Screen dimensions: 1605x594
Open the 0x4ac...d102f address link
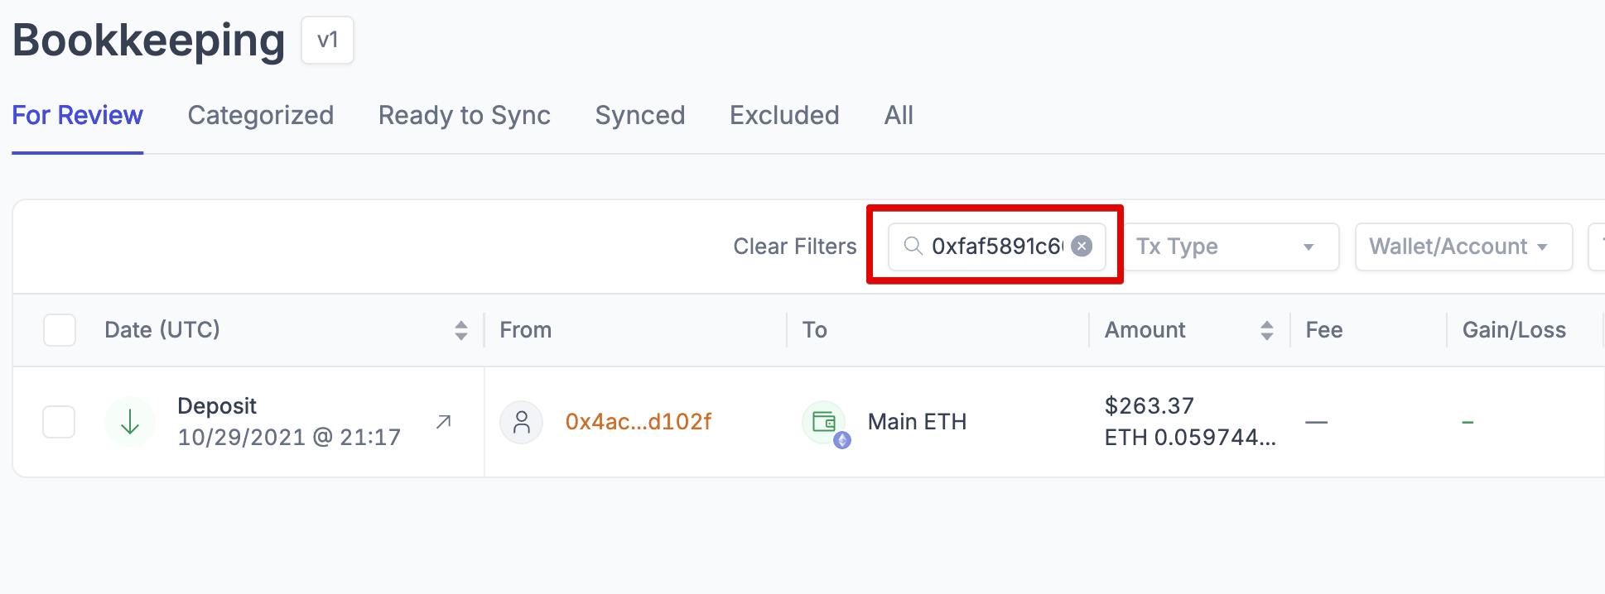coord(638,422)
